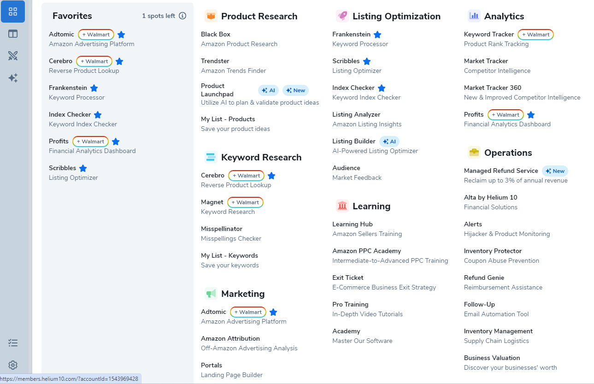This screenshot has width=594, height=384.
Task: Click the Operations briefcase icon
Action: point(474,153)
